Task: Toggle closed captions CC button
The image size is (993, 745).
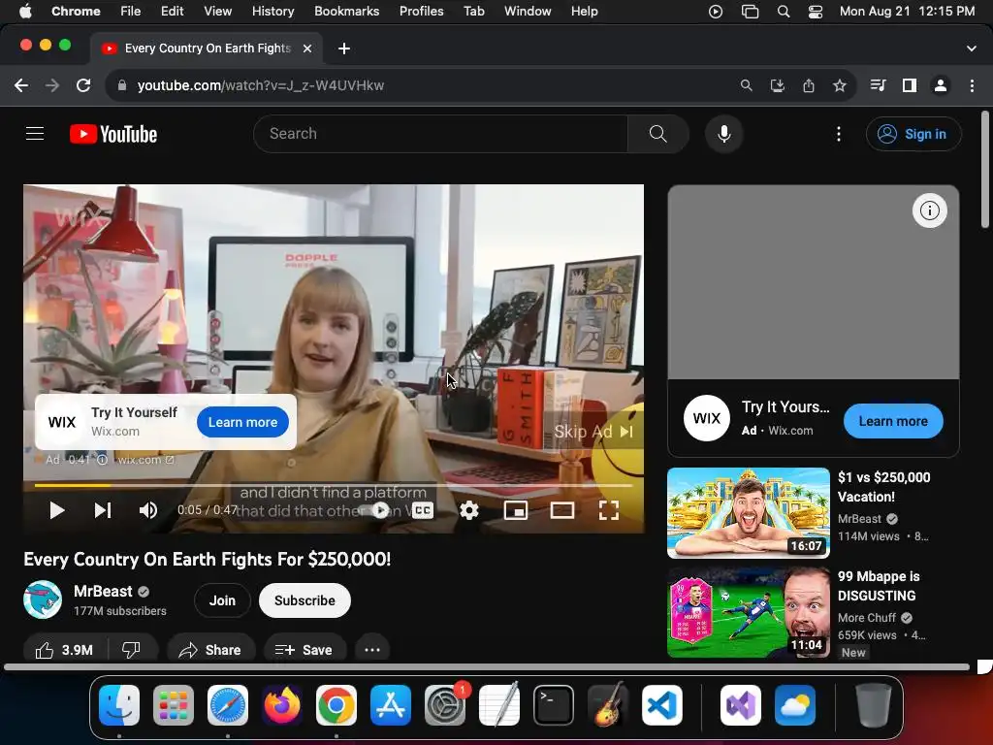Action: coord(423,510)
